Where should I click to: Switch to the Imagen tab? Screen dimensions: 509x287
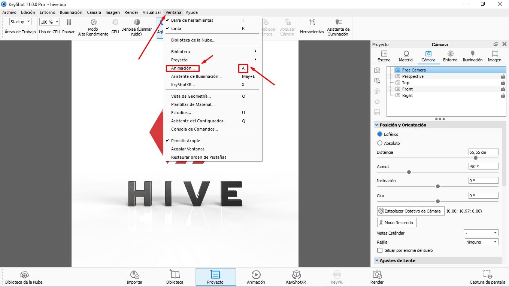[x=494, y=57]
